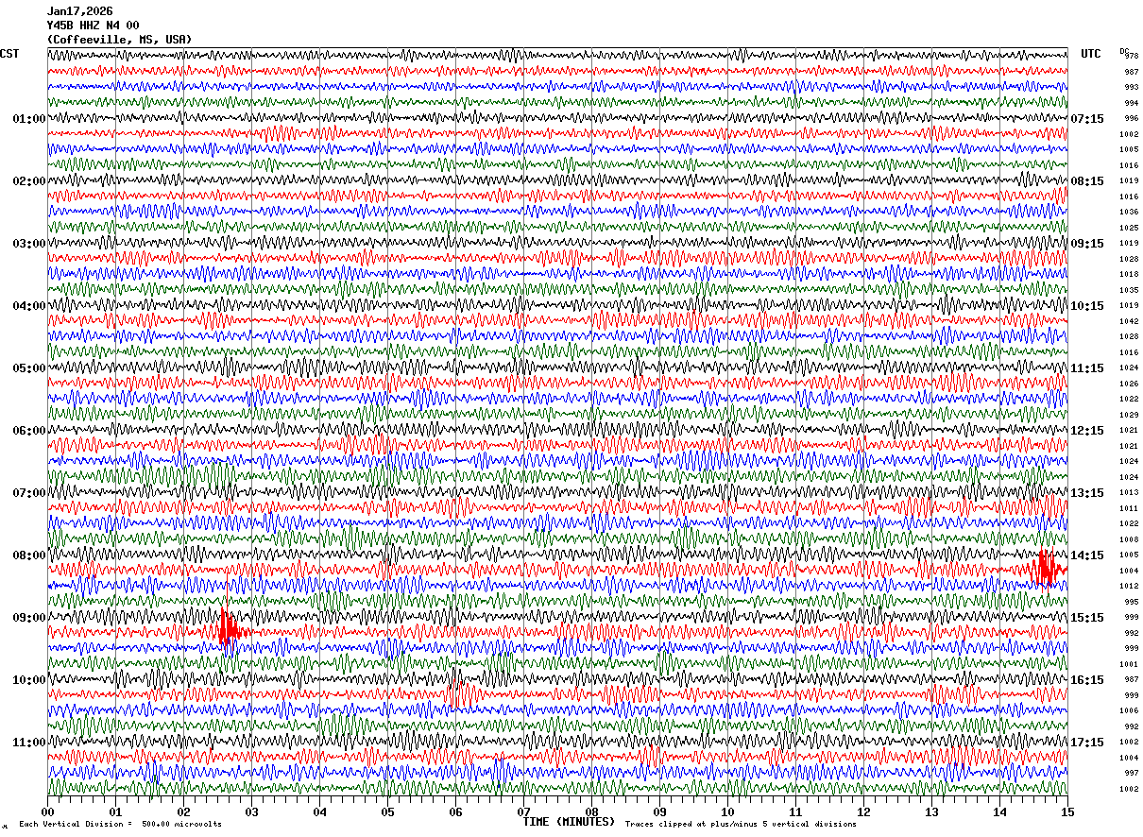The image size is (1143, 837).
Task: Click the TIME (MINUTES) axis title
Action: pos(569,822)
